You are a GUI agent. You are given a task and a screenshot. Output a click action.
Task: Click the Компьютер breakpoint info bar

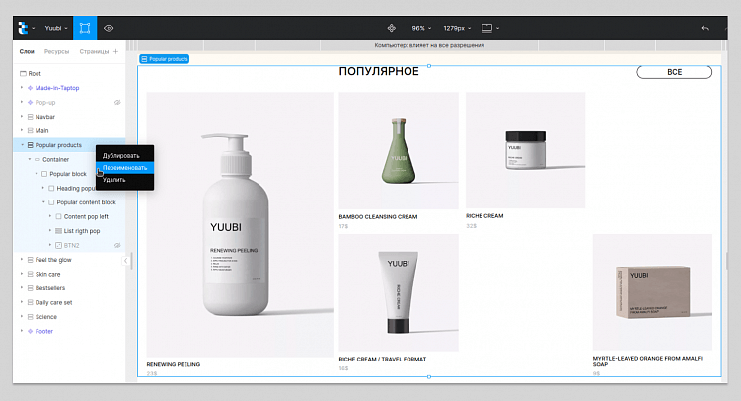coord(429,45)
